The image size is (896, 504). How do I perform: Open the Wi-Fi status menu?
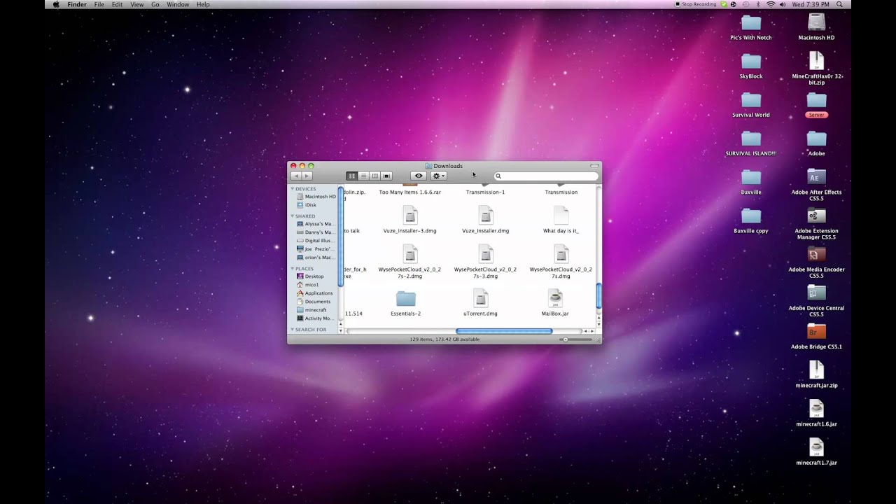click(771, 4)
